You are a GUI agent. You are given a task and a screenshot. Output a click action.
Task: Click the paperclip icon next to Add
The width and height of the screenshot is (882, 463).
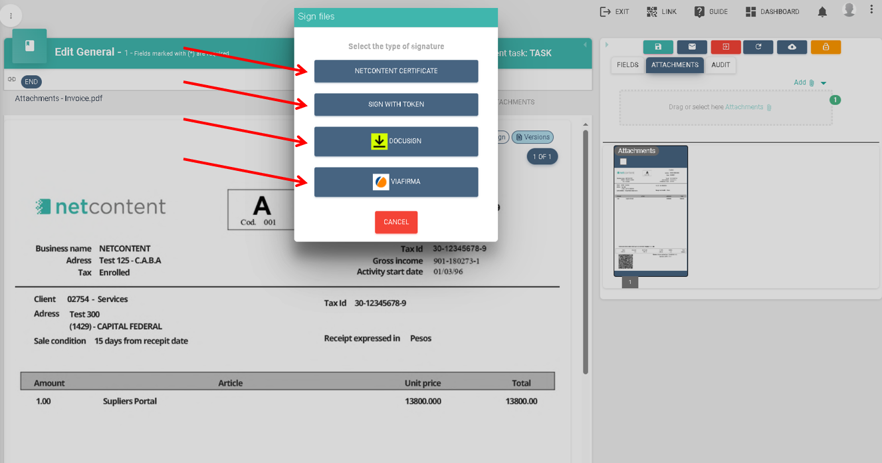click(x=812, y=83)
